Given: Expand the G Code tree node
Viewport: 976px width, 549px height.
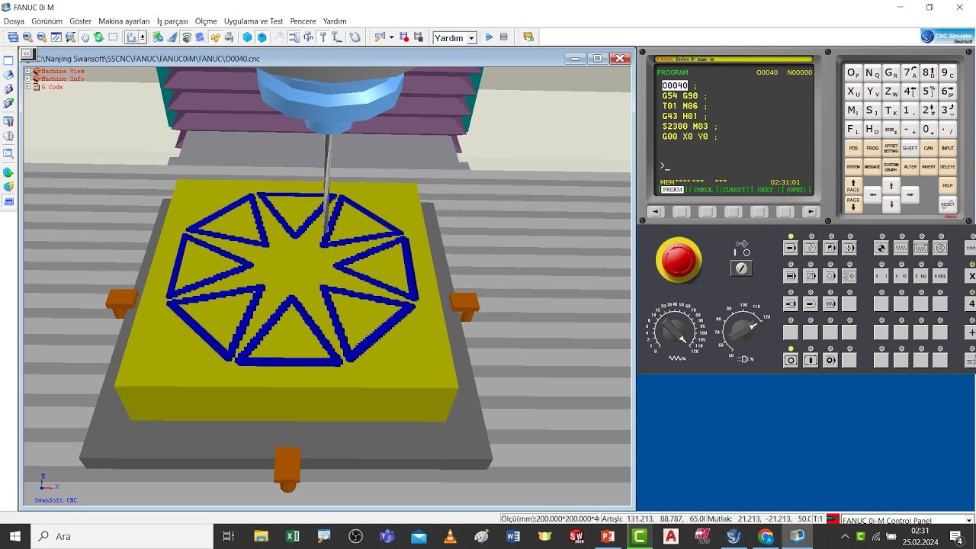Looking at the screenshot, I should click(28, 87).
